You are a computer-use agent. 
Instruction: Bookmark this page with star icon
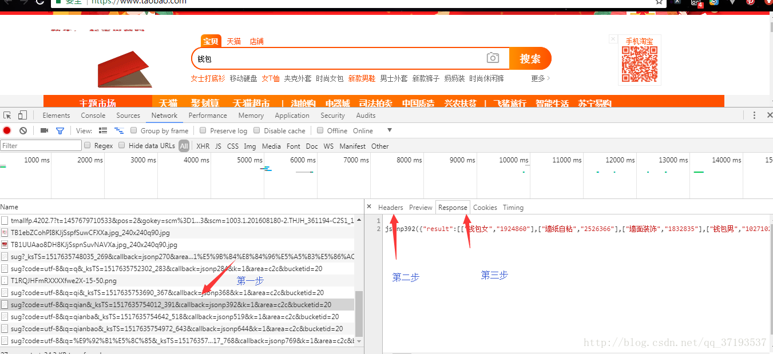click(660, 2)
